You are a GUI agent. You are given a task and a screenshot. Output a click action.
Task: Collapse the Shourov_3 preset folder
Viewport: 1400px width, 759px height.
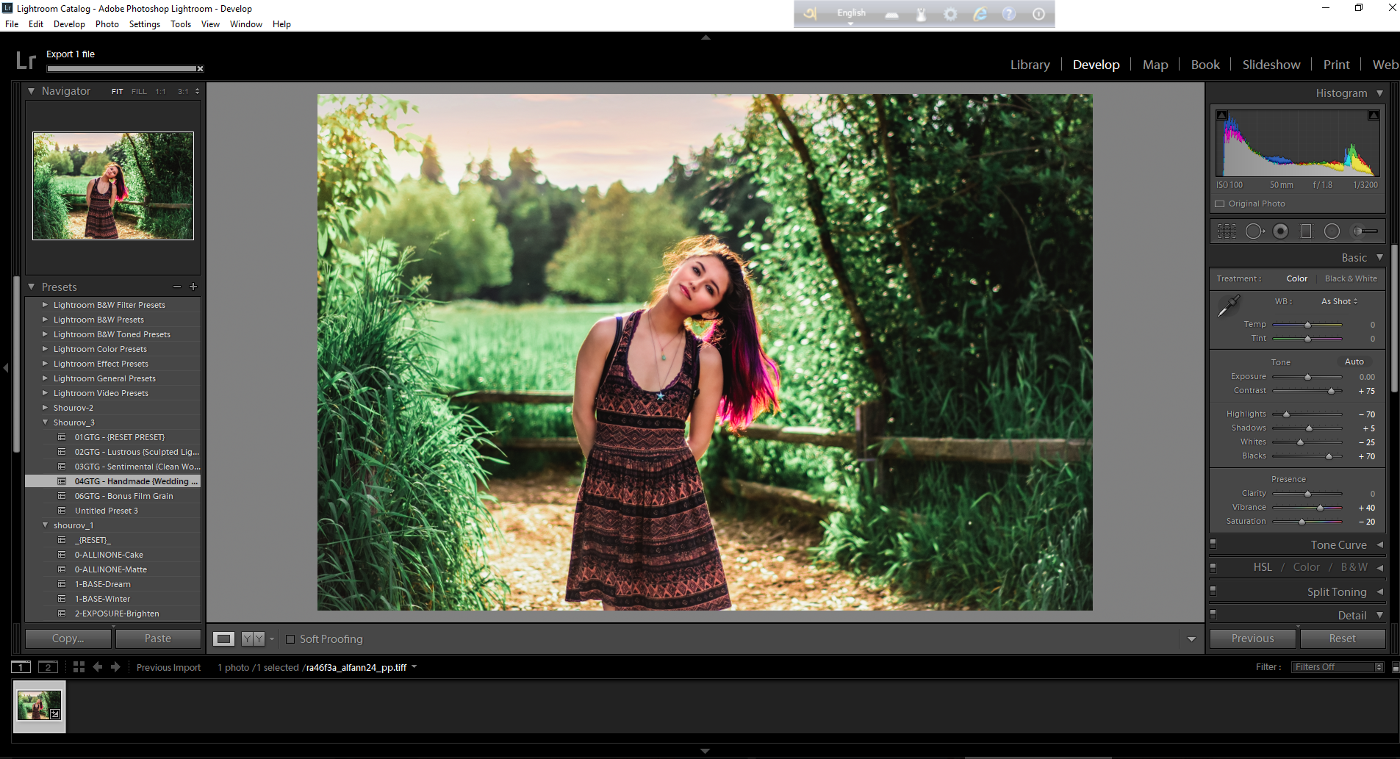[x=46, y=422]
